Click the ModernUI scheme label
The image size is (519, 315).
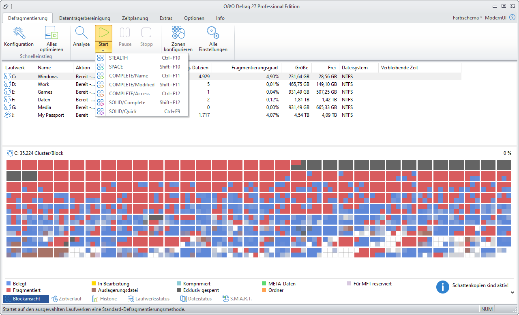pos(495,18)
